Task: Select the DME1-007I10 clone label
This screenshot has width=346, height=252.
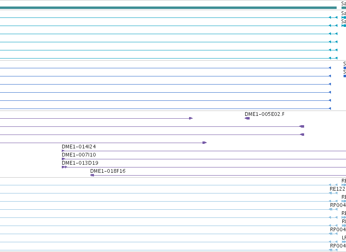Action: click(x=78, y=155)
